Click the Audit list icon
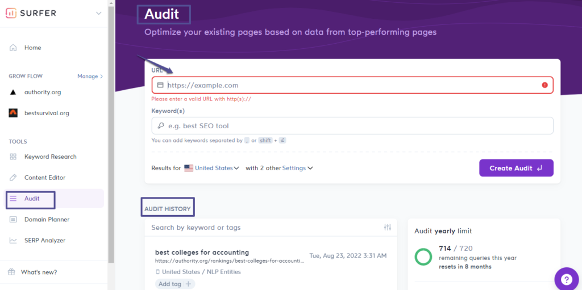 click(x=13, y=199)
